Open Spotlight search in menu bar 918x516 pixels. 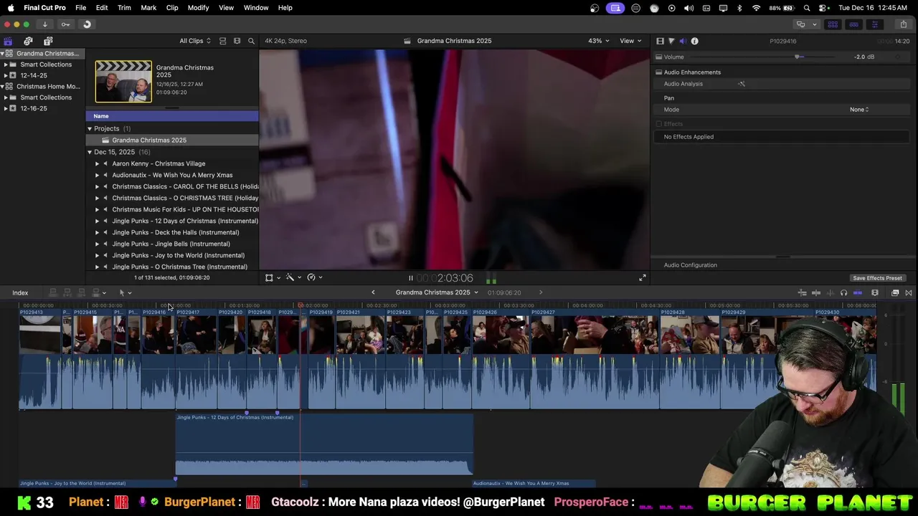pos(807,8)
